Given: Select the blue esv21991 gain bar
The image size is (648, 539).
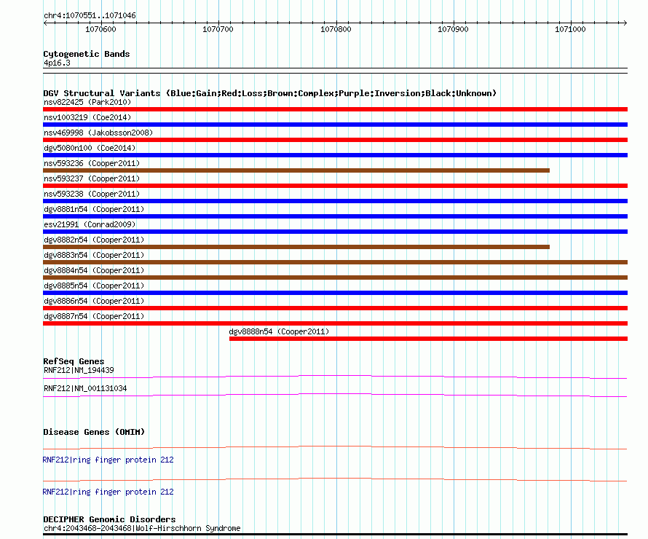Looking at the screenshot, I should [335, 232].
